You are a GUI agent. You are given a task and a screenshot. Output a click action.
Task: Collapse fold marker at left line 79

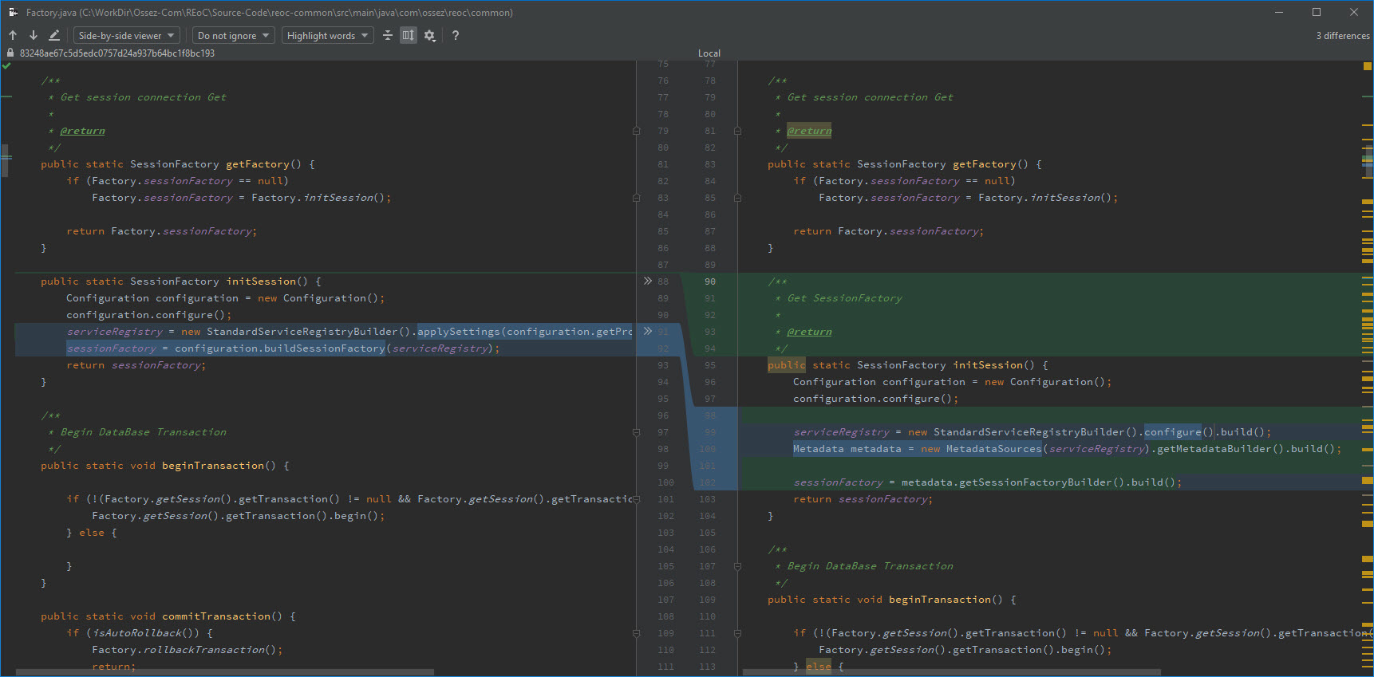(637, 131)
